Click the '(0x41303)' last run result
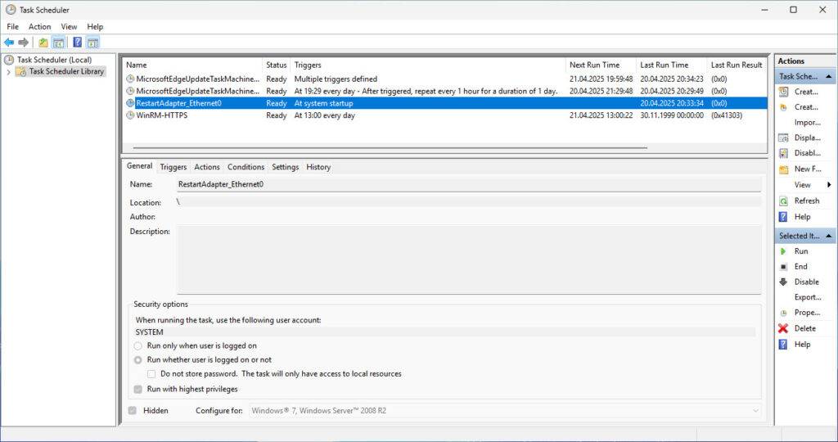 tap(727, 115)
